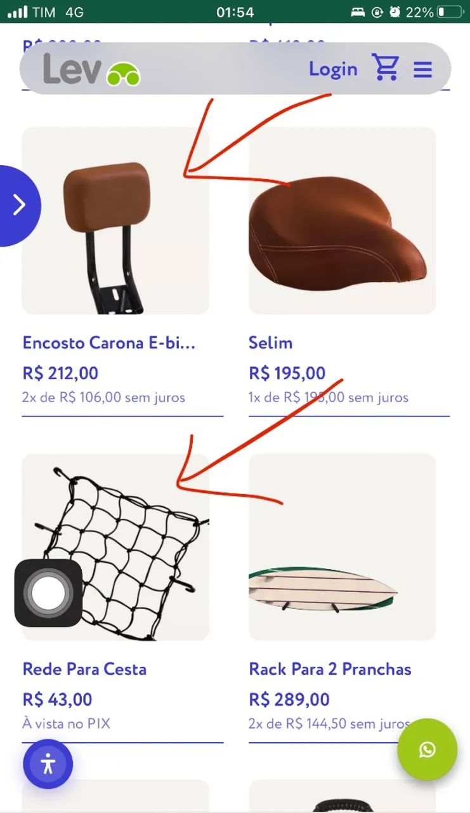Select the Selim product title

(x=271, y=343)
